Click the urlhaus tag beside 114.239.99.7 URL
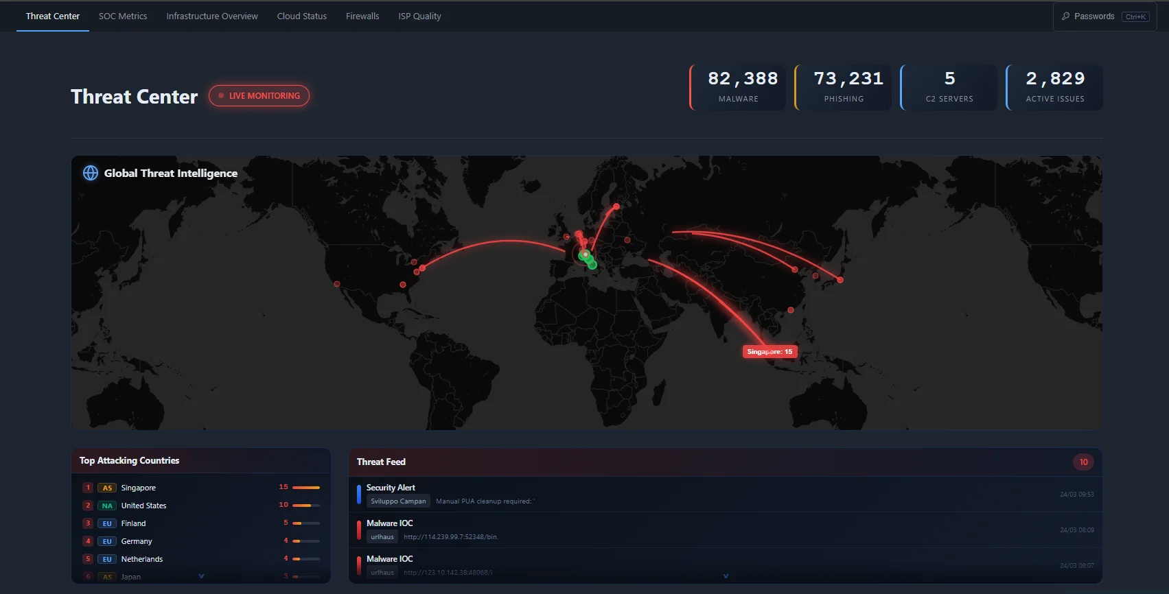This screenshot has height=594, width=1169. tap(382, 537)
